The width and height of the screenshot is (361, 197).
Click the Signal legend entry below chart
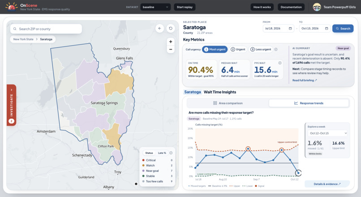pyautogui.click(x=260, y=186)
